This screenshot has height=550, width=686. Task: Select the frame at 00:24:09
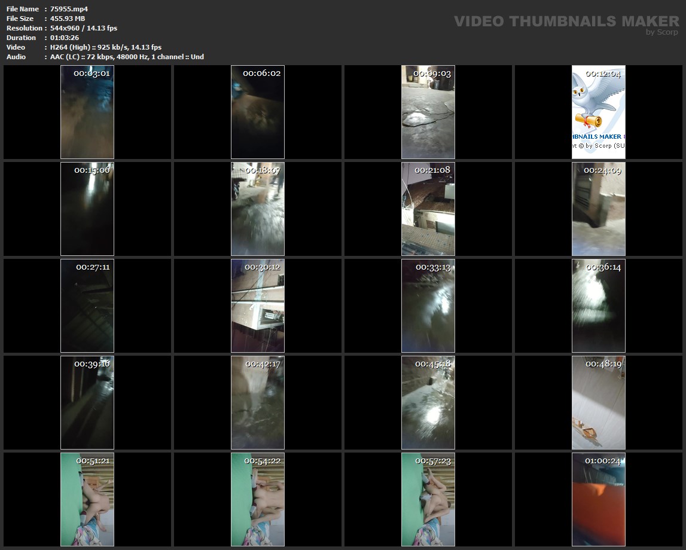599,209
